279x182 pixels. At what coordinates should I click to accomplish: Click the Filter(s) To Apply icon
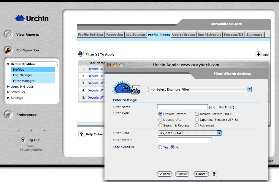click(x=81, y=54)
